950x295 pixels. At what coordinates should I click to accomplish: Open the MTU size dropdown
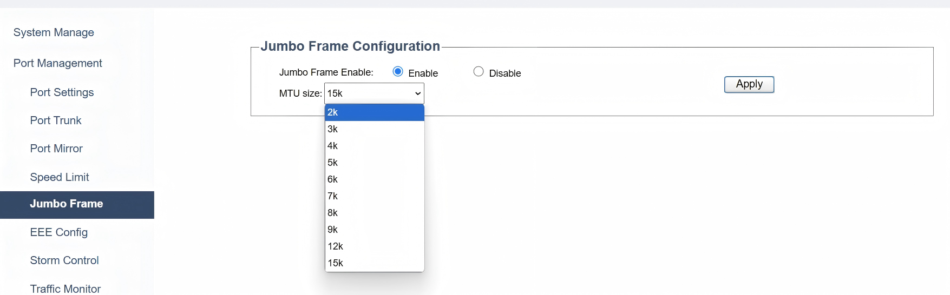tap(374, 93)
